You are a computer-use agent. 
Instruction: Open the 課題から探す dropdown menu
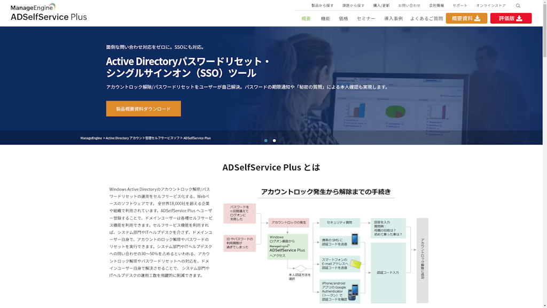pos(353,5)
